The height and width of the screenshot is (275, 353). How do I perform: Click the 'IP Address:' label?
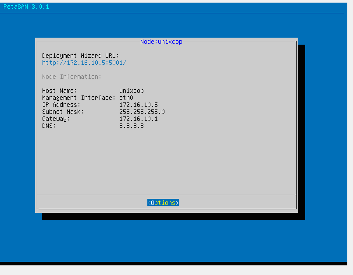[x=61, y=105]
